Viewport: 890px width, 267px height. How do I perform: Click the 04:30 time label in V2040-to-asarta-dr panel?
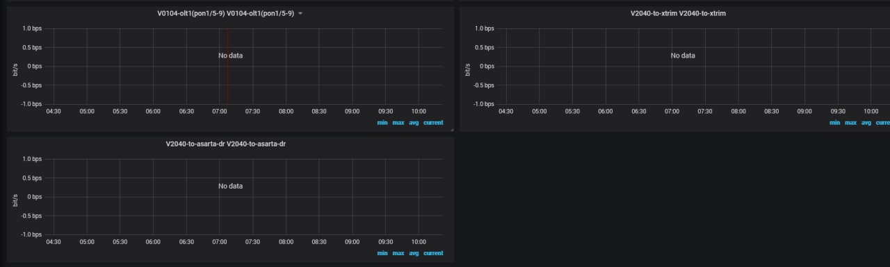pyautogui.click(x=54, y=241)
